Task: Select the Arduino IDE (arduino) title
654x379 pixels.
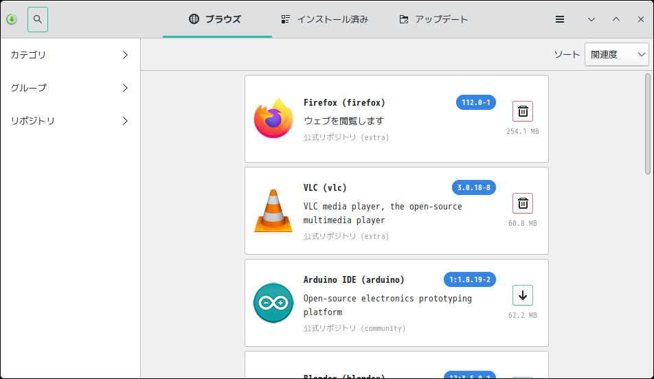Action: click(354, 279)
